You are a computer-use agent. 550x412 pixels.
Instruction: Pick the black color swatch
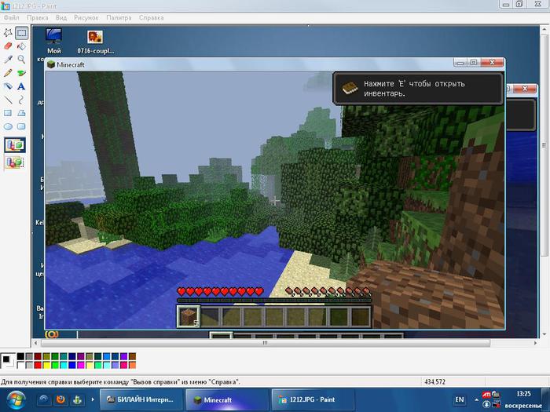pyautogui.click(x=20, y=356)
